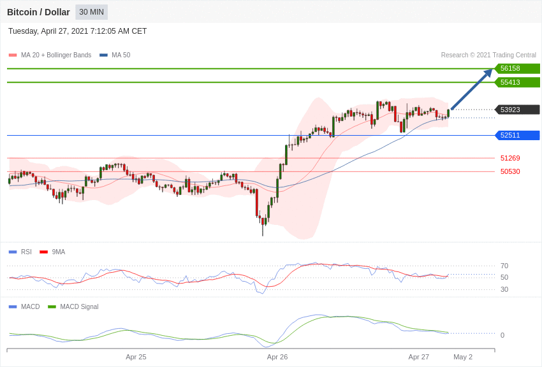This screenshot has height=367, width=542.
Task: Click the Research 2021 Trading Central text
Action: pos(488,55)
